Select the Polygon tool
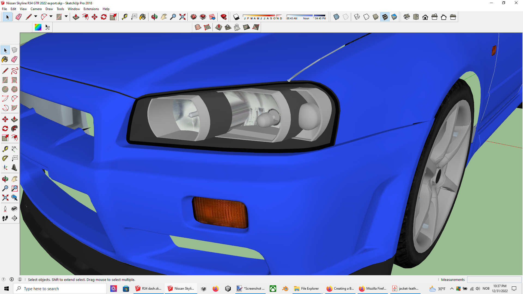Screen dimensions: 523x294 [x=14, y=89]
